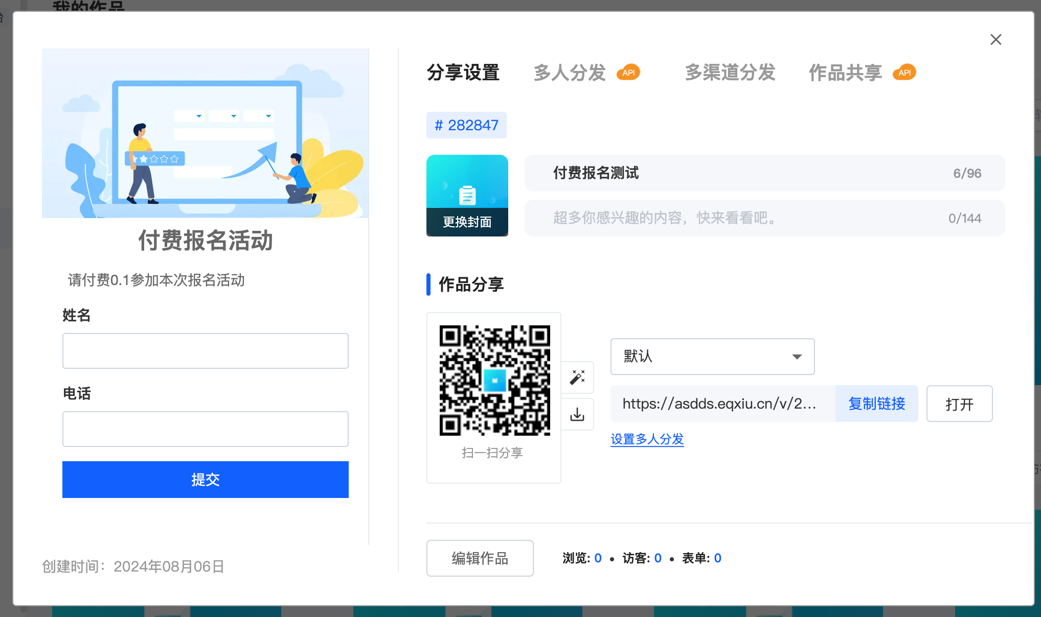Click the 扫一扫分享 caption

coord(492,453)
